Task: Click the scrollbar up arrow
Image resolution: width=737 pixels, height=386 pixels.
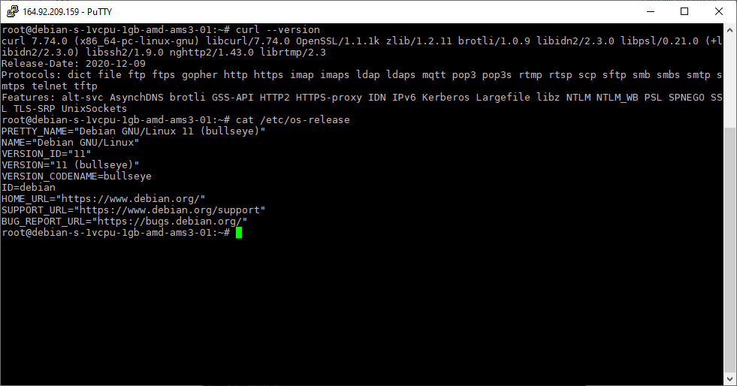Action: tap(729, 29)
